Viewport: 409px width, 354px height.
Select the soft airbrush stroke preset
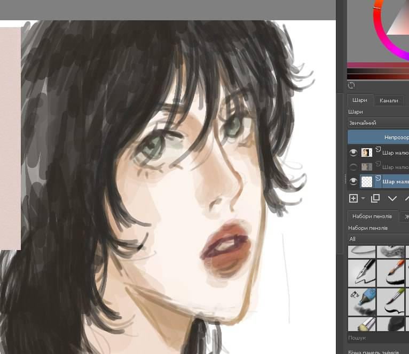[362, 252]
